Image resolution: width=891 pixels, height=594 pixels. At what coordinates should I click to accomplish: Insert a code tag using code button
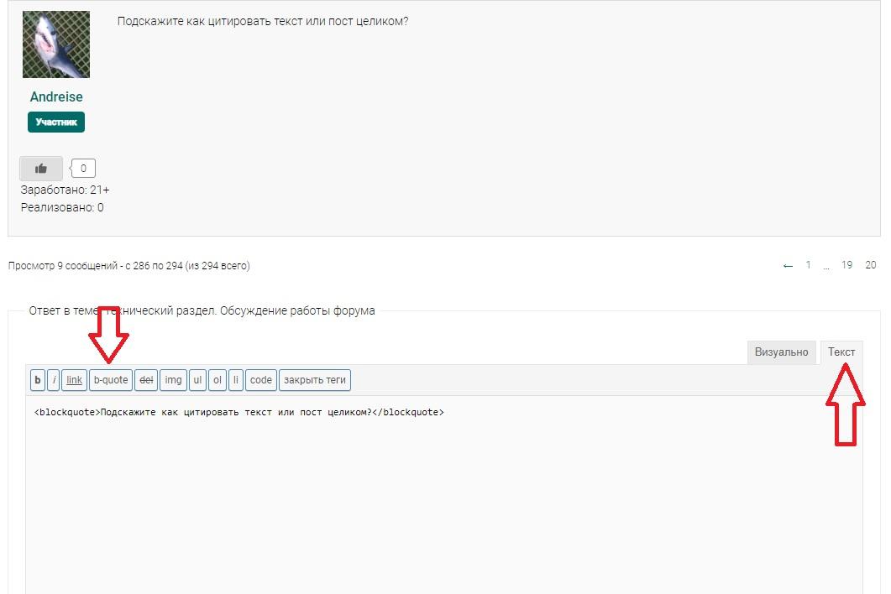(261, 380)
